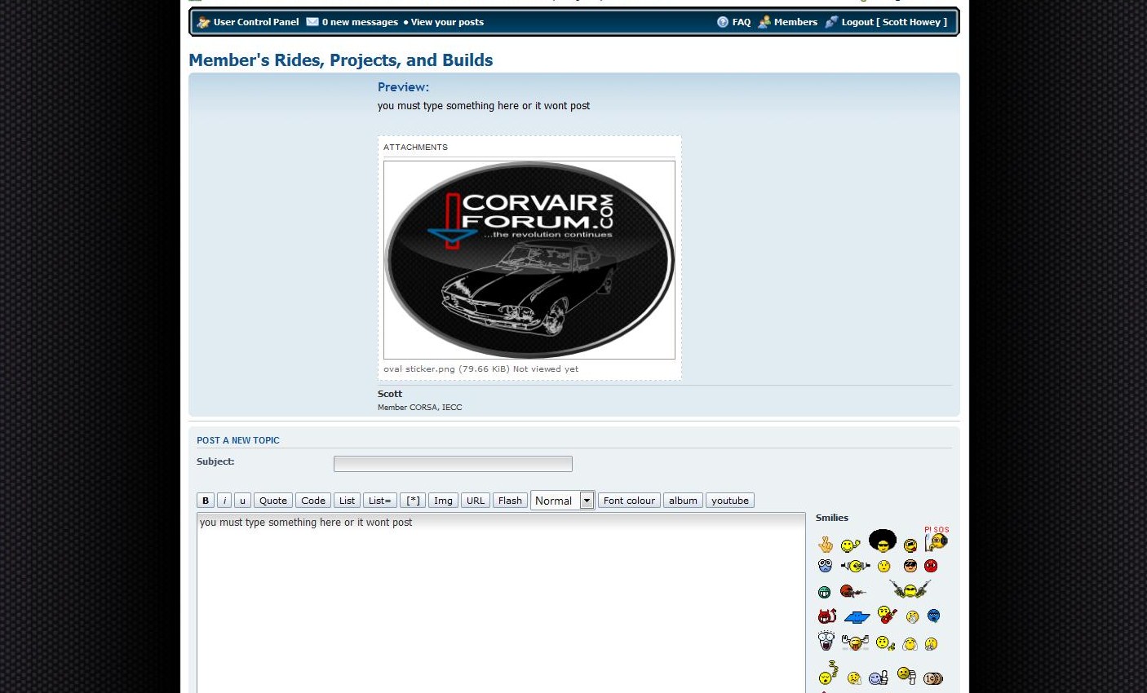
Task: Log out of Scott Howey account
Action: pyautogui.click(x=894, y=22)
